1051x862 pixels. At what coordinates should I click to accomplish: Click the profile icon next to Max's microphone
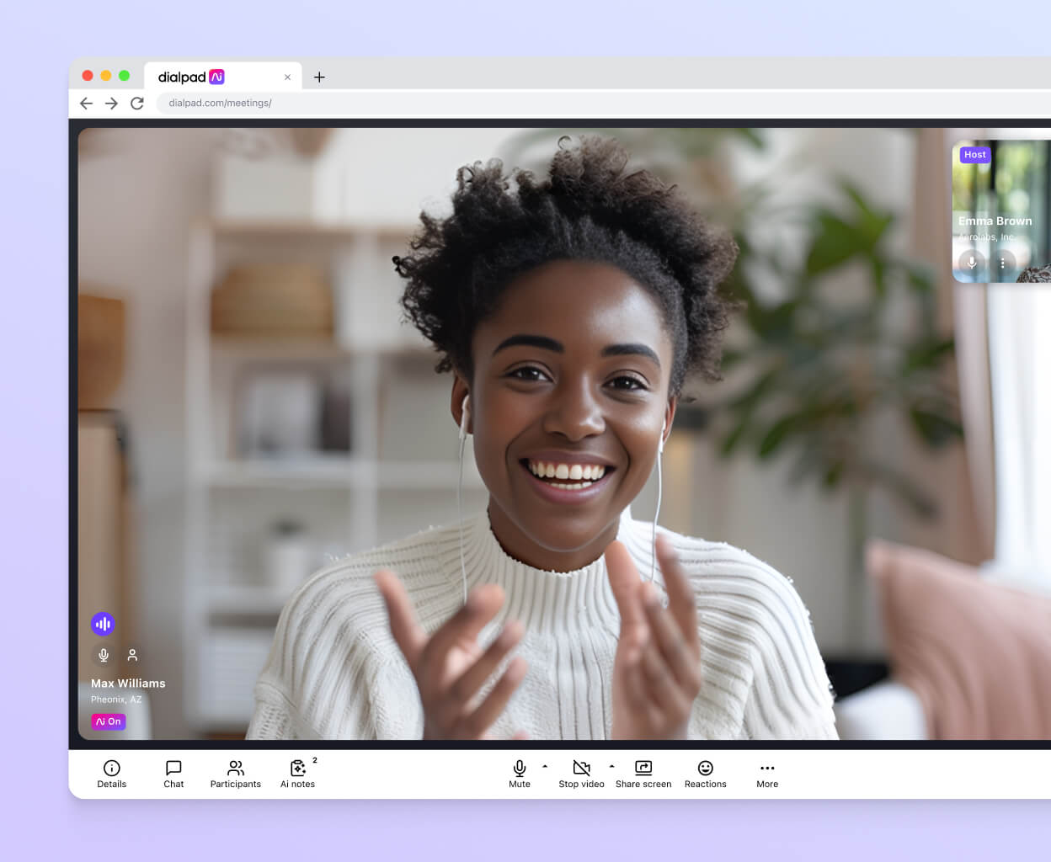[131, 654]
